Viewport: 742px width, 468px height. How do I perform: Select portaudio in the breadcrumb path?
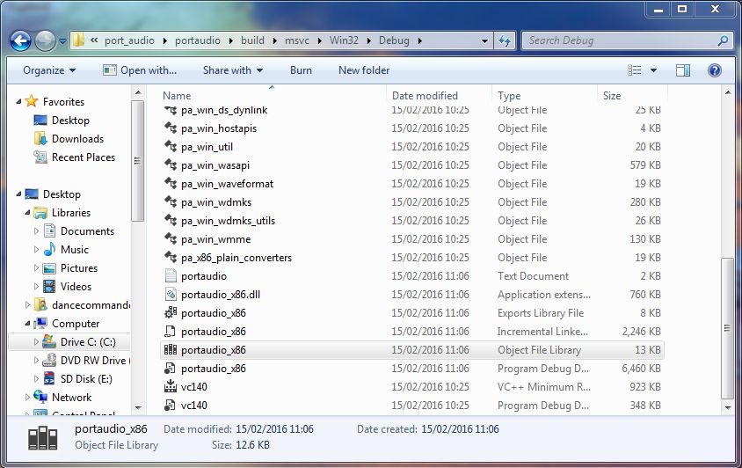point(198,40)
